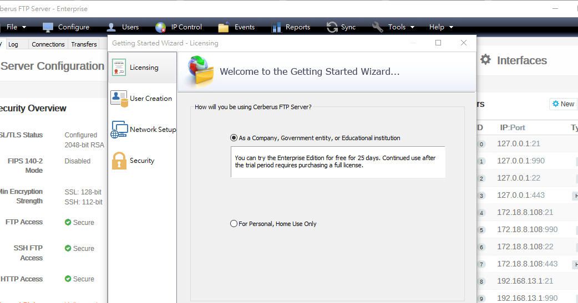Click the Users toolbar label
Screen dimensions: 578x303
click(130, 27)
